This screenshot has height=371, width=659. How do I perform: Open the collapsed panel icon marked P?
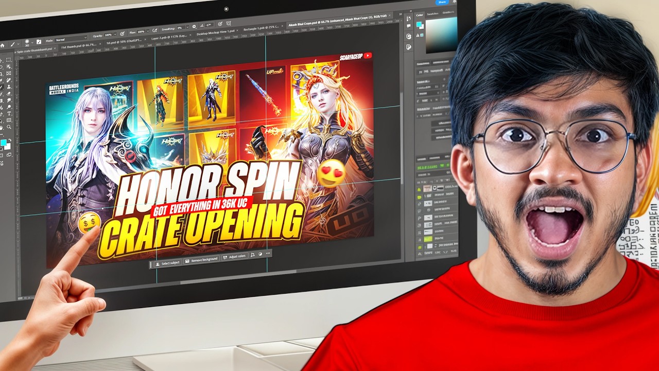click(x=409, y=47)
